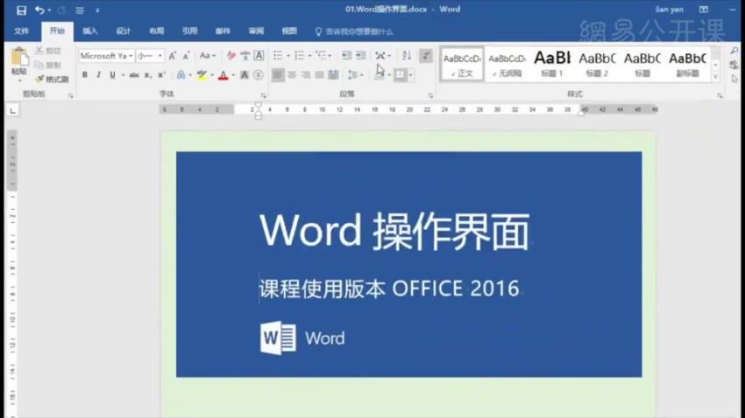Click the shading fill button
The image size is (745, 418).
point(380,75)
